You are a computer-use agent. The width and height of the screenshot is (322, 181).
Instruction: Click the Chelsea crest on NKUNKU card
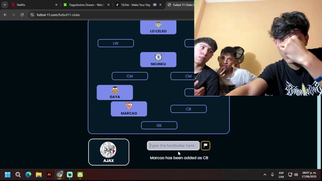point(158,57)
